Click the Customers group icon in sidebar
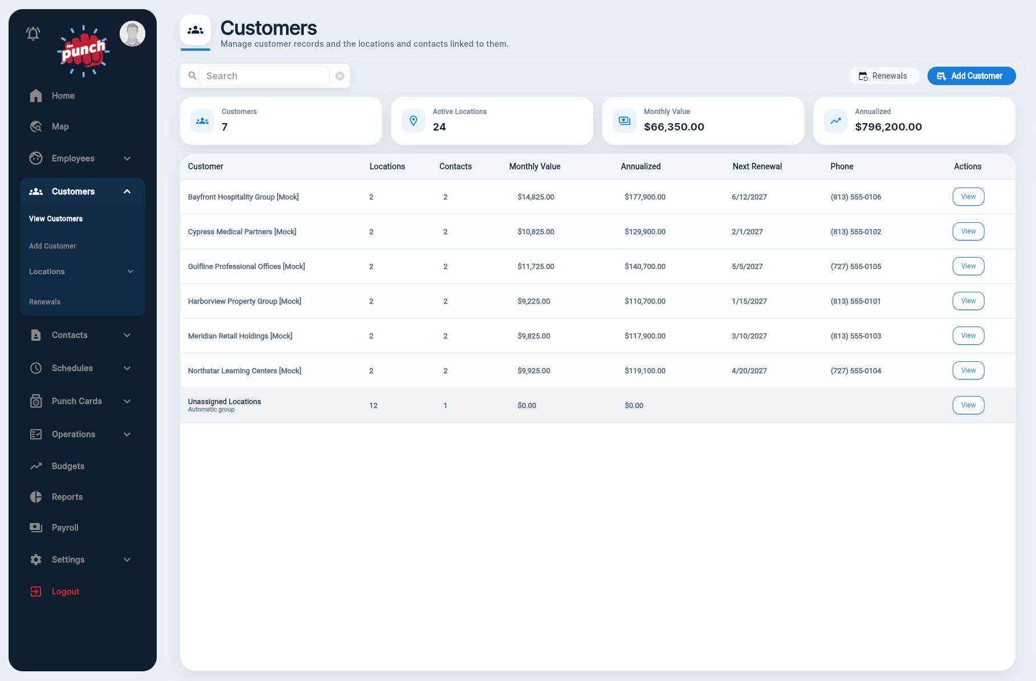 tap(36, 191)
